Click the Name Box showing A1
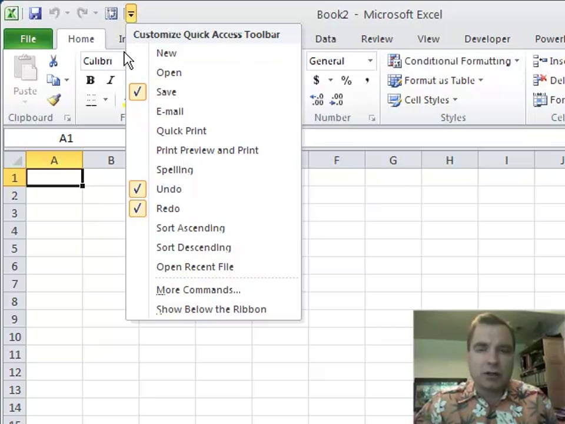 tap(65, 138)
